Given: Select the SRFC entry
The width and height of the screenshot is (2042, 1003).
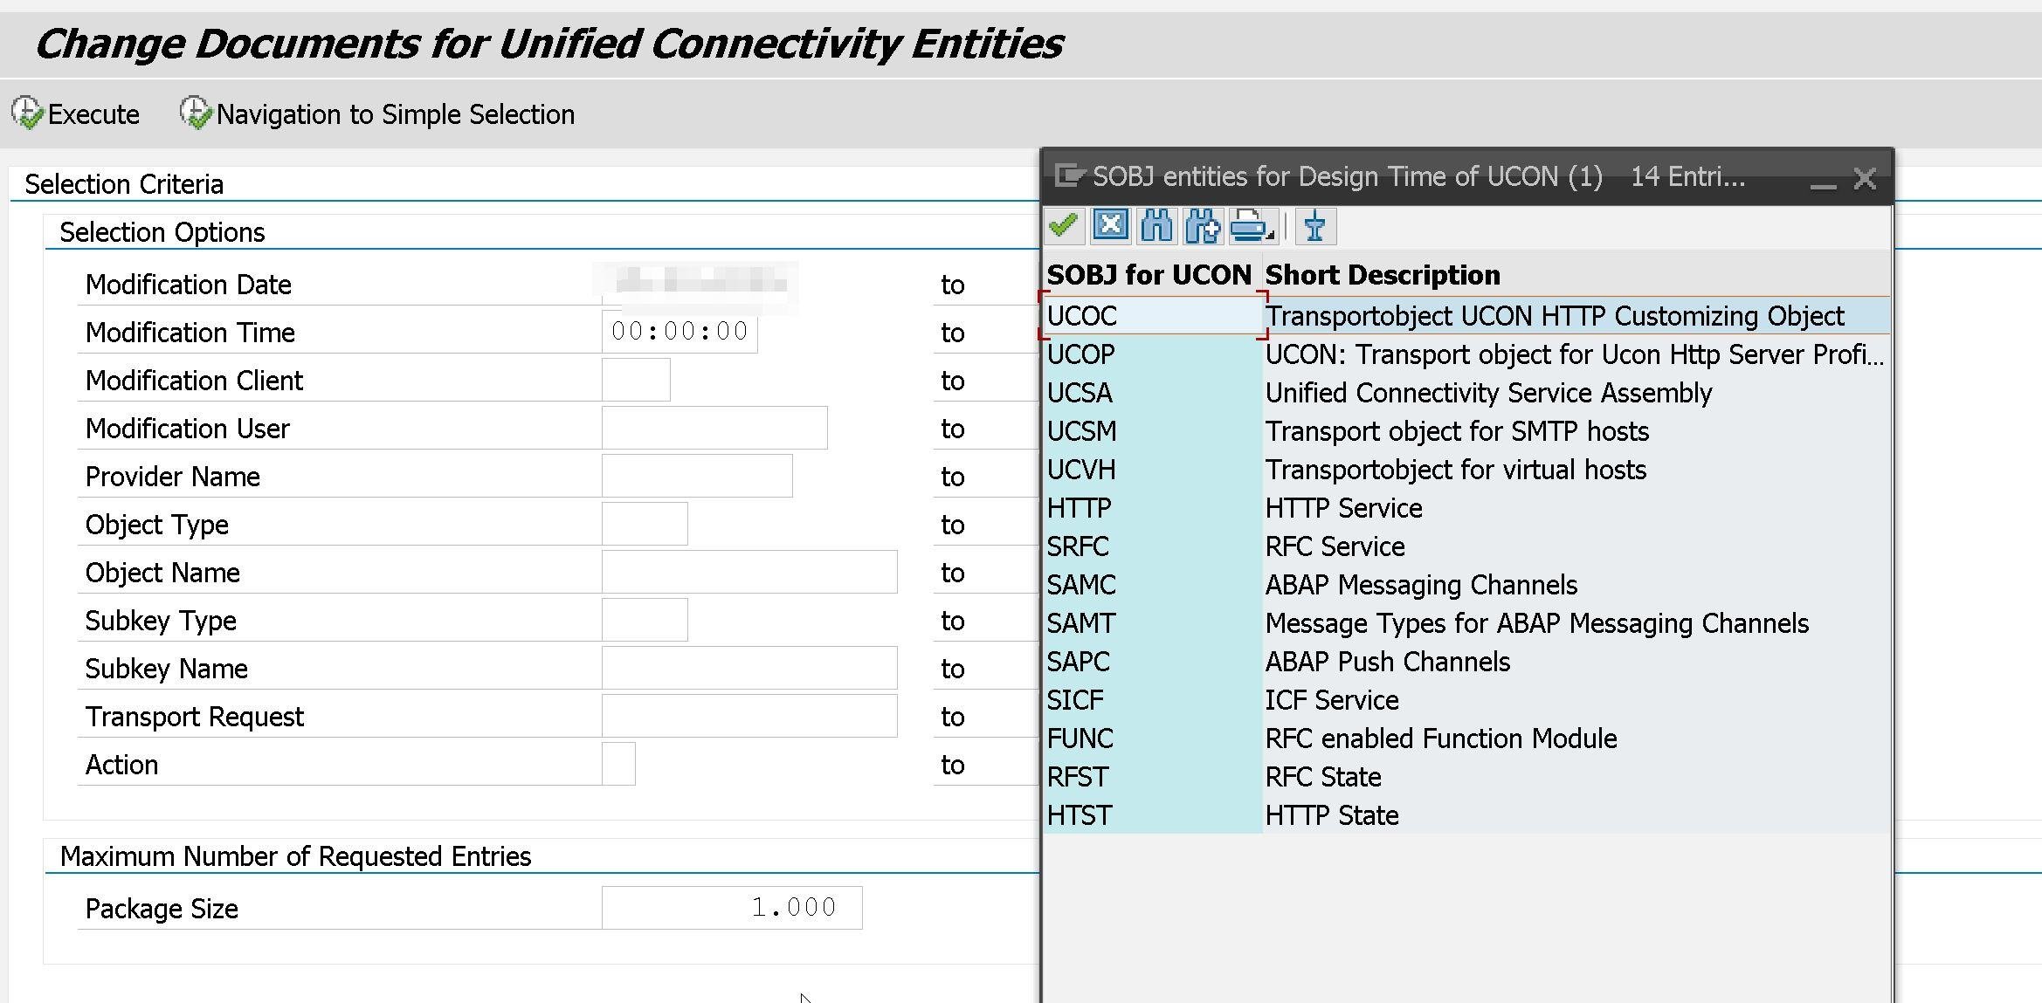Looking at the screenshot, I should [1152, 546].
